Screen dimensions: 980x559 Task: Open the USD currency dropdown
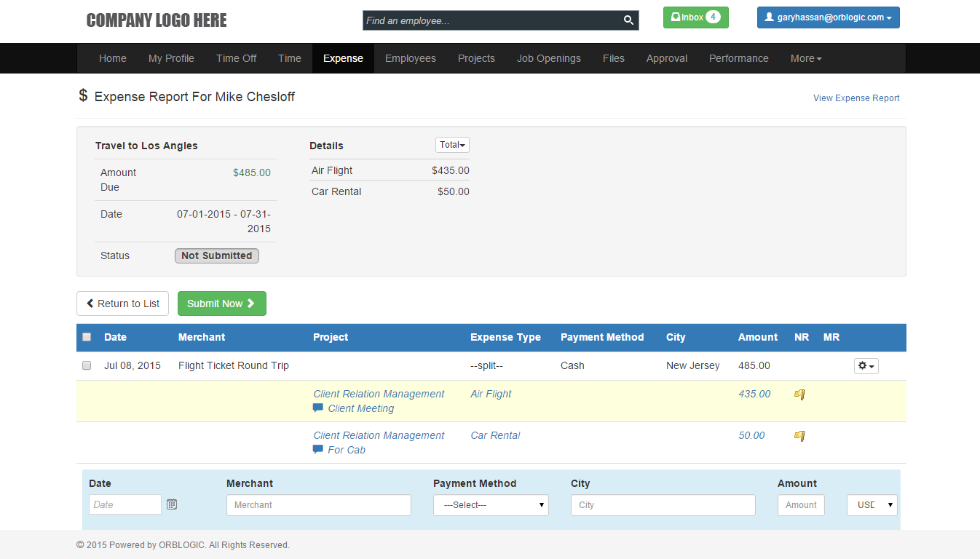[x=872, y=505]
